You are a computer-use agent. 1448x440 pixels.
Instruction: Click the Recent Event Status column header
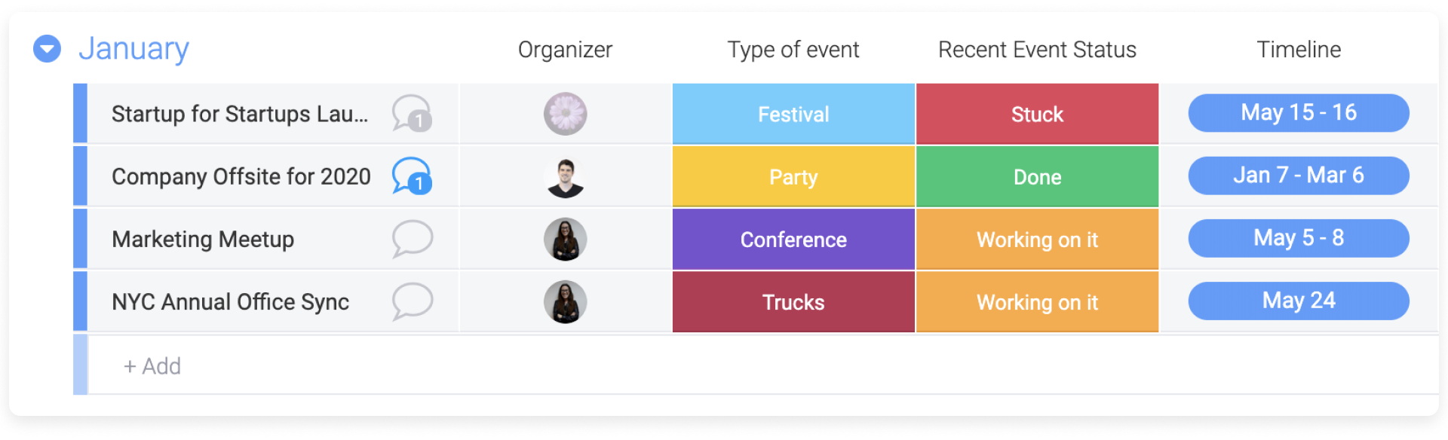click(1037, 50)
